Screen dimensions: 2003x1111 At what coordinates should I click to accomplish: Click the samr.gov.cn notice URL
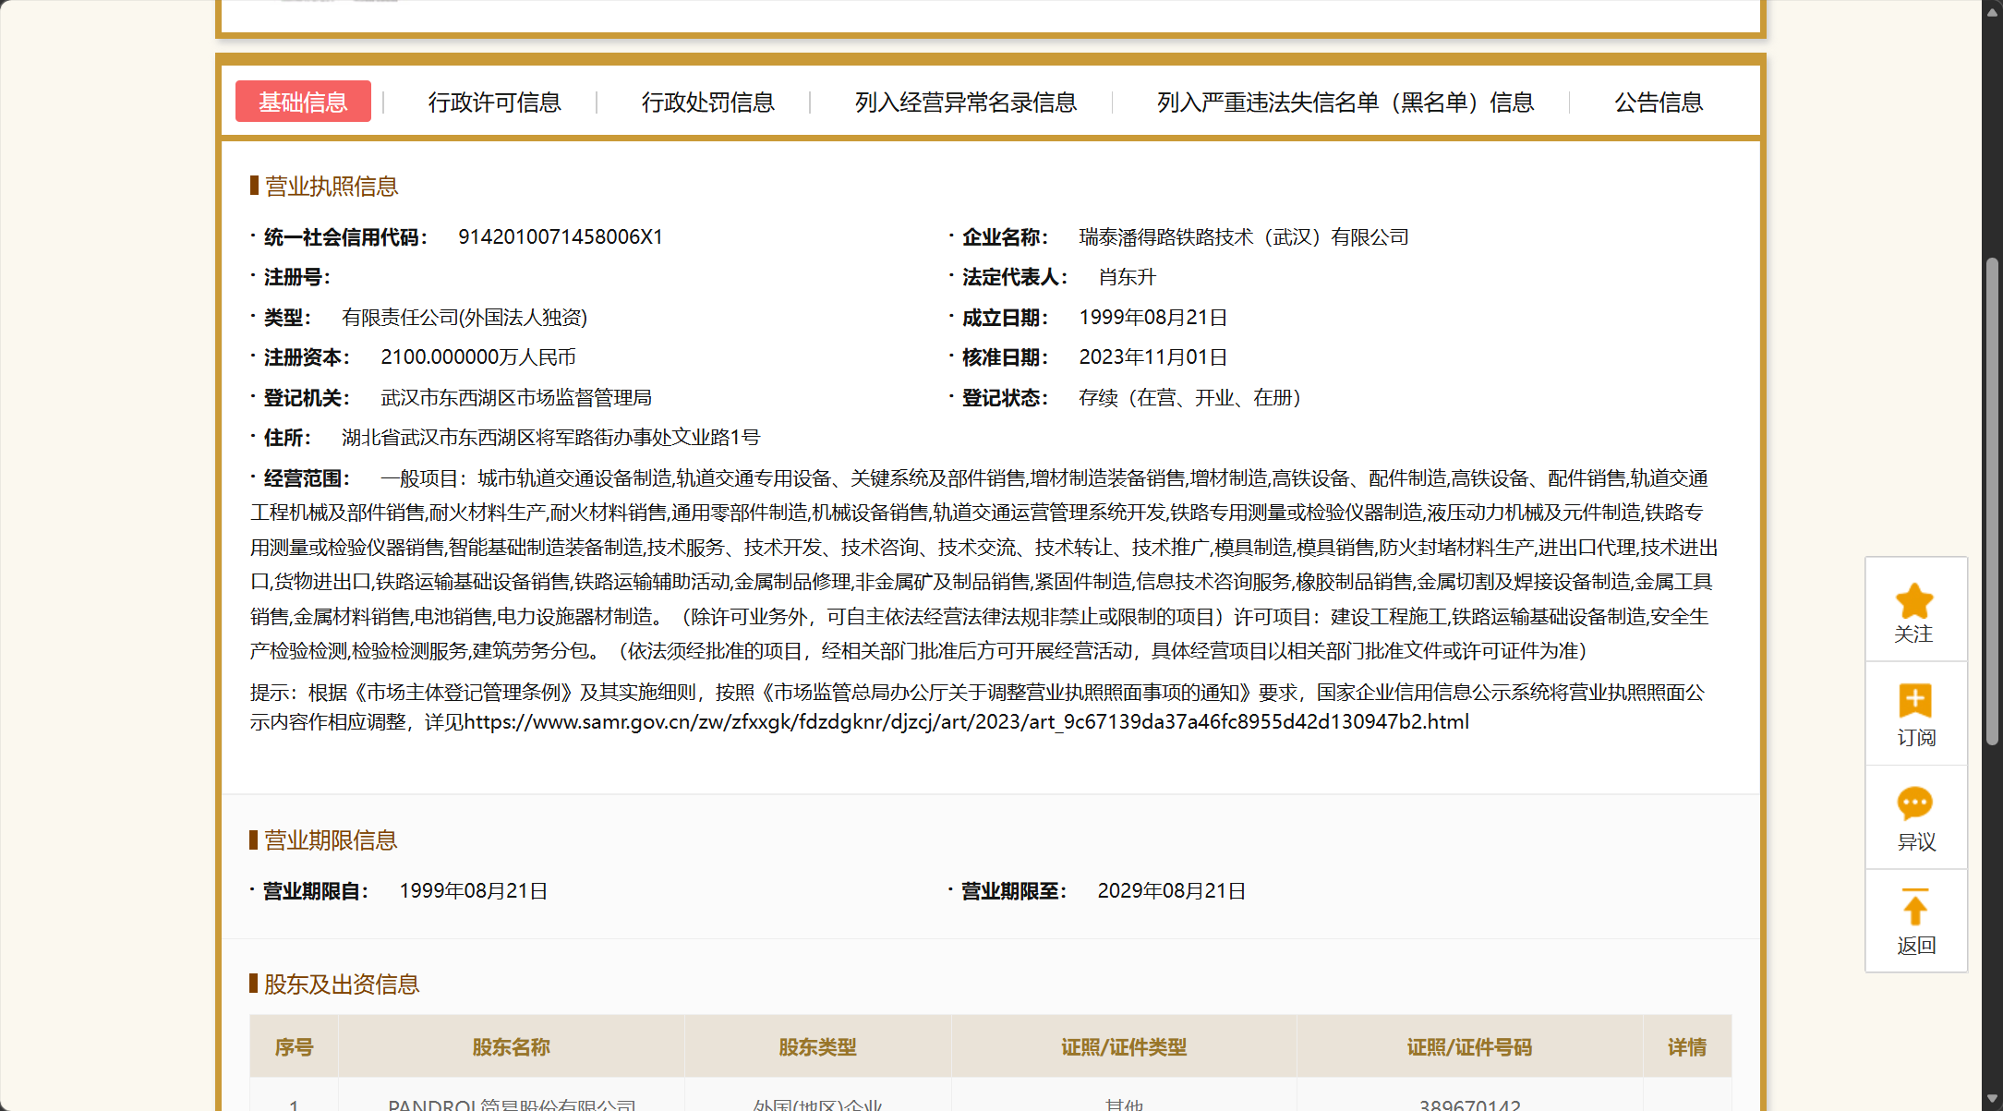[x=966, y=722]
